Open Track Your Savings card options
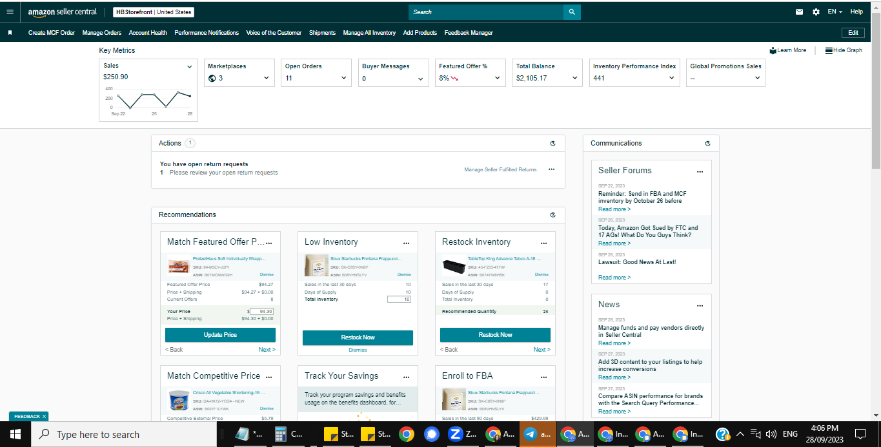881x447 pixels. click(x=407, y=377)
